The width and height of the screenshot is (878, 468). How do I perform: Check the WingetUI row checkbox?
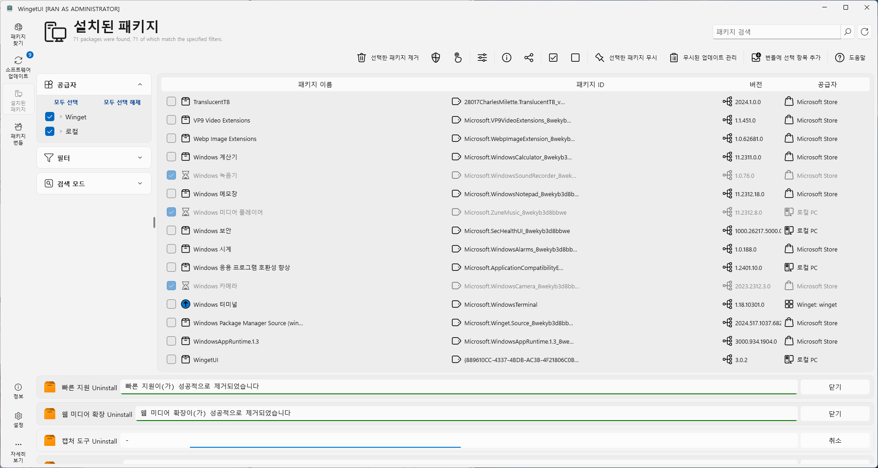[171, 359]
